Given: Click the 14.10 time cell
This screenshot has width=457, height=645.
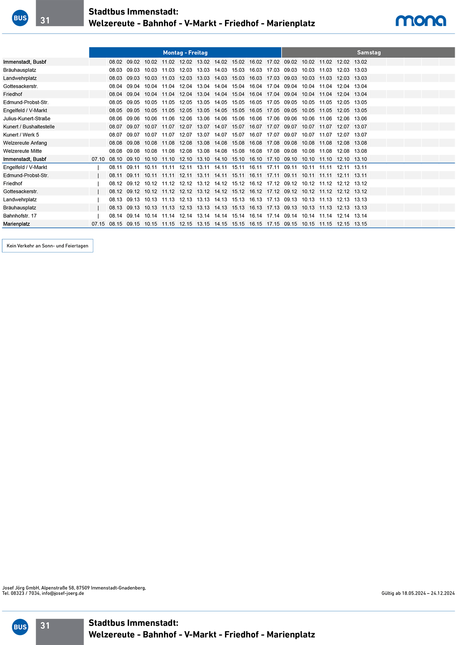Looking at the screenshot, I should pos(221,159).
